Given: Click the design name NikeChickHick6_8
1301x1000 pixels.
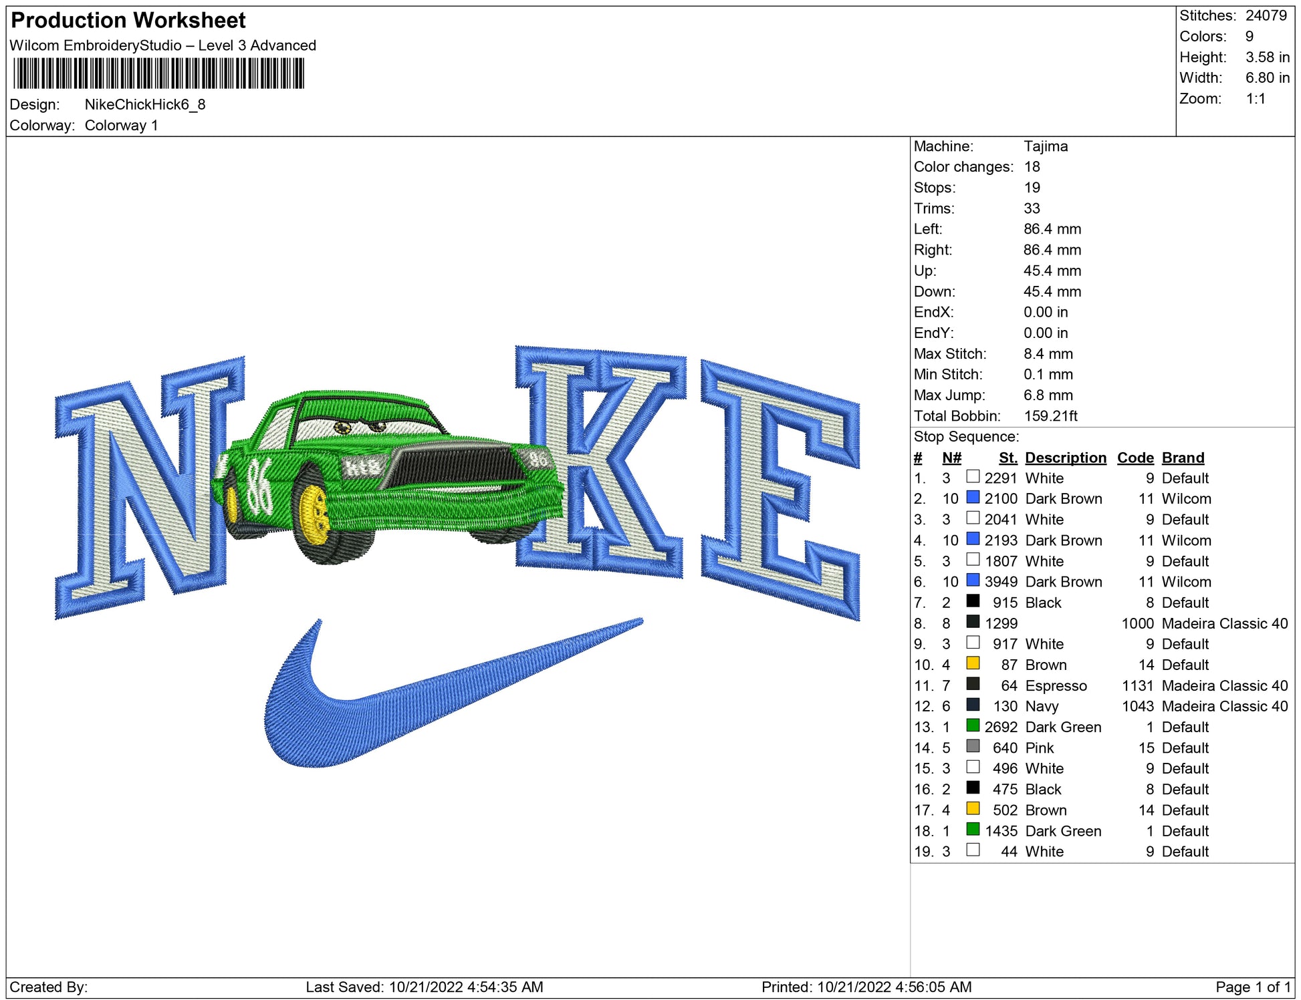Looking at the screenshot, I should point(144,104).
